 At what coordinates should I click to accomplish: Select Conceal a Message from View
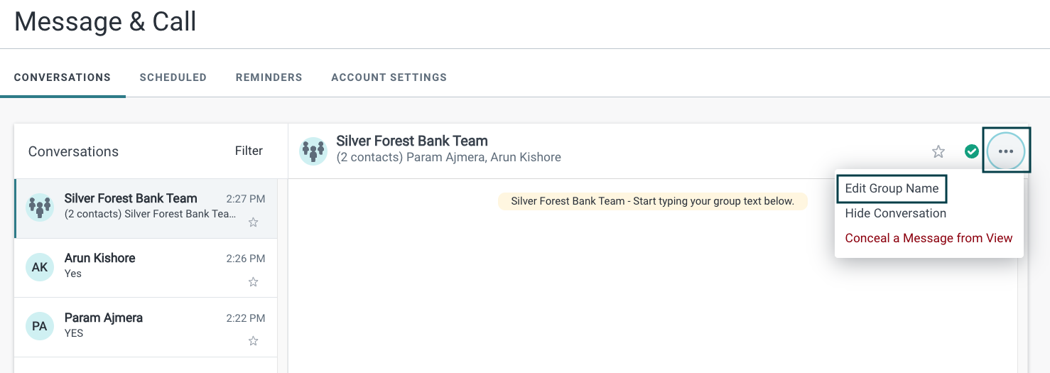click(x=929, y=238)
